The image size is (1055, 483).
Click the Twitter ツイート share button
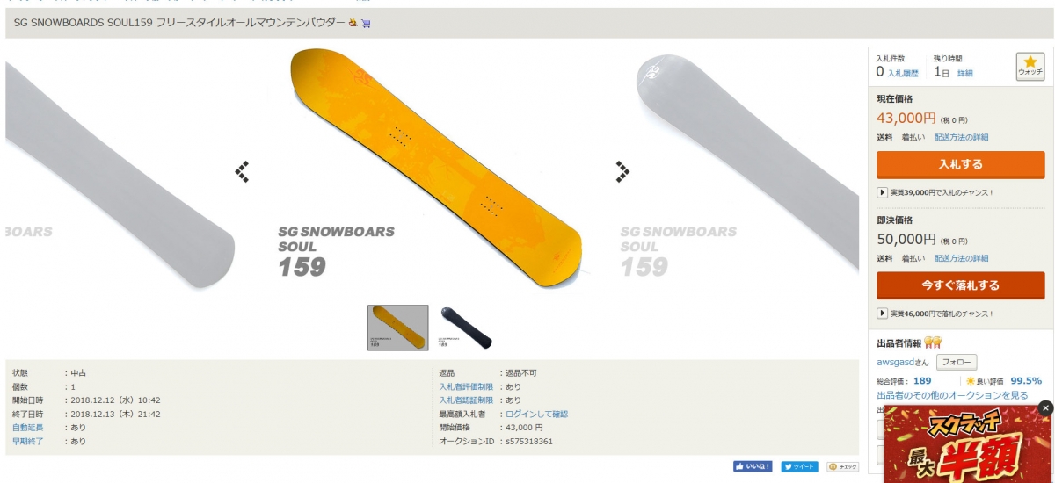(x=800, y=466)
